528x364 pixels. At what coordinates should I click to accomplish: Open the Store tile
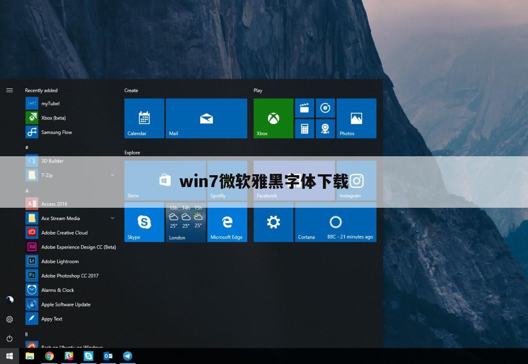(x=165, y=180)
